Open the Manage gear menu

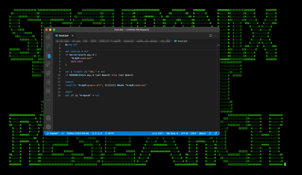(48, 127)
